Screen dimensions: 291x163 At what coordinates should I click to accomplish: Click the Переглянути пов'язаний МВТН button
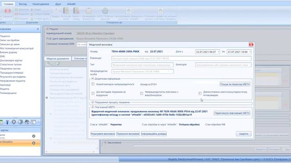[231, 113]
